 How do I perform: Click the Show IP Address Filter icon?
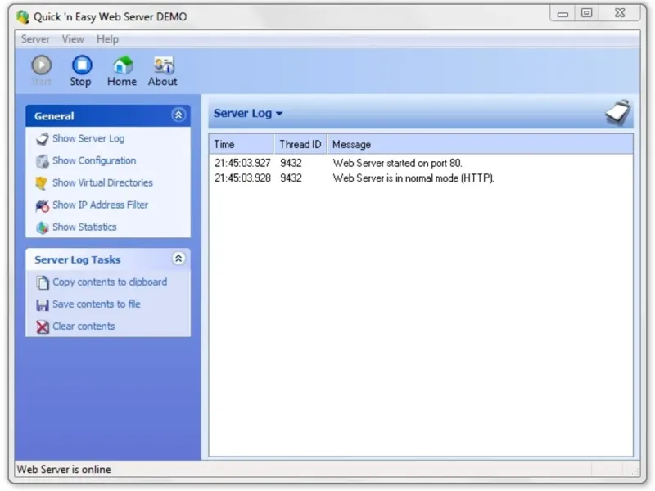coord(43,205)
